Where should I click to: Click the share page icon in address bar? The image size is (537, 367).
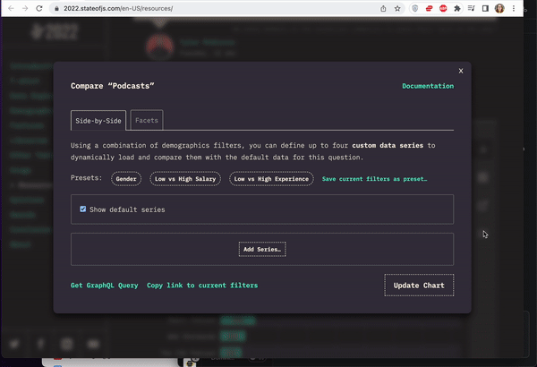pyautogui.click(x=383, y=9)
